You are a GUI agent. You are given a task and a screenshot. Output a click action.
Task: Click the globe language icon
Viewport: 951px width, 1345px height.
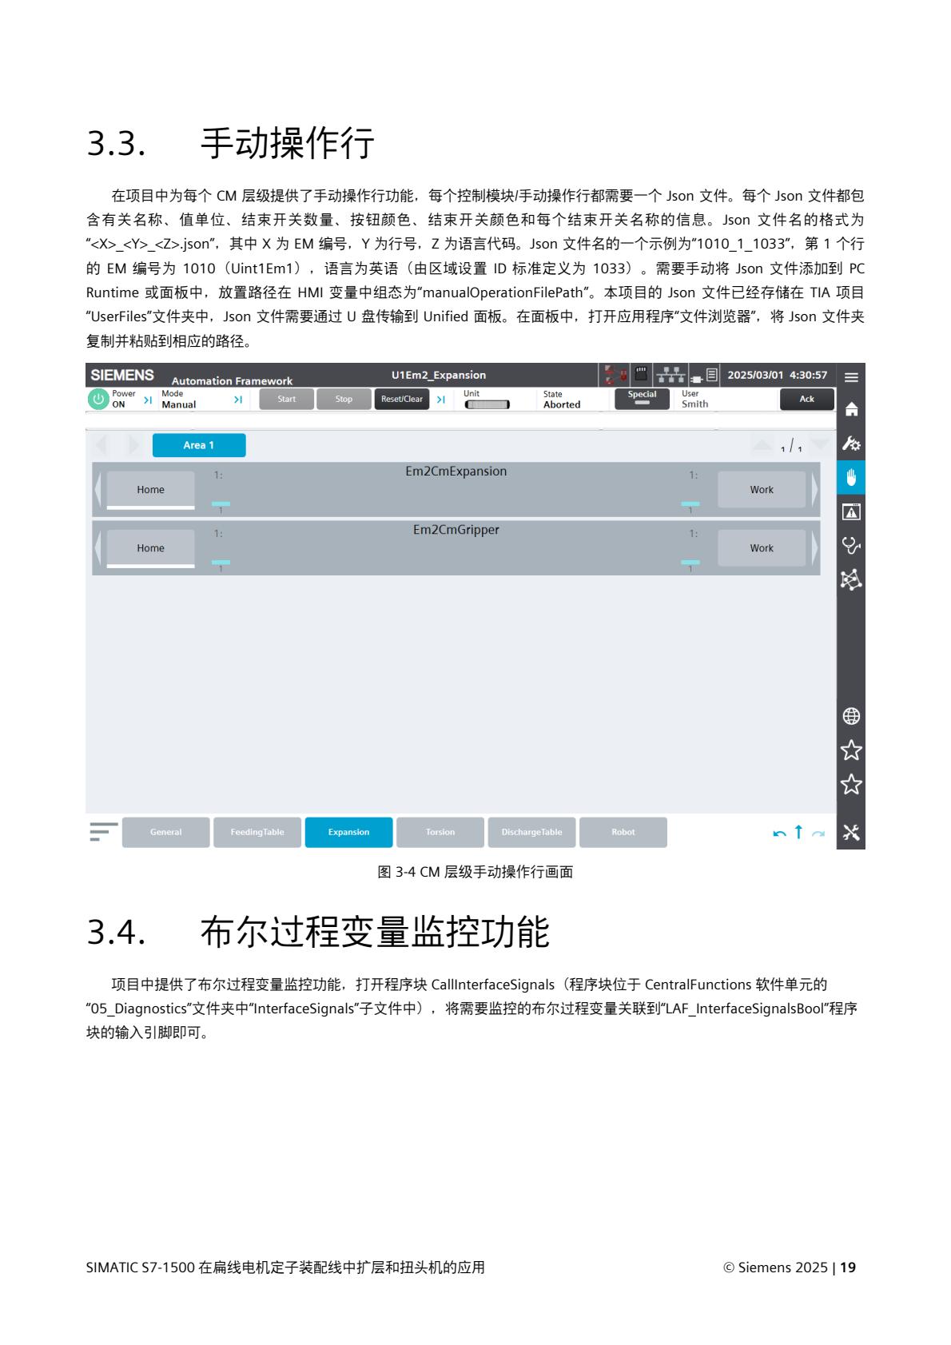[851, 716]
